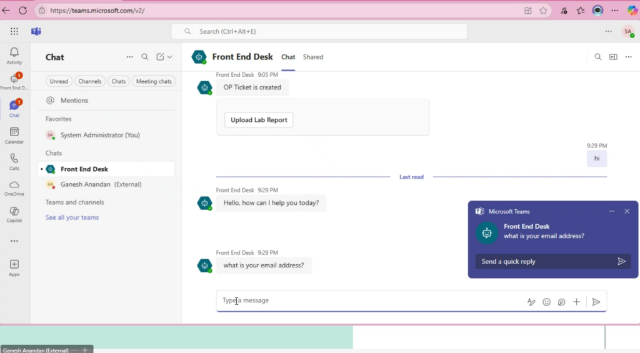The width and height of the screenshot is (640, 353).
Task: Open chat list more options ellipsis
Action: point(130,57)
